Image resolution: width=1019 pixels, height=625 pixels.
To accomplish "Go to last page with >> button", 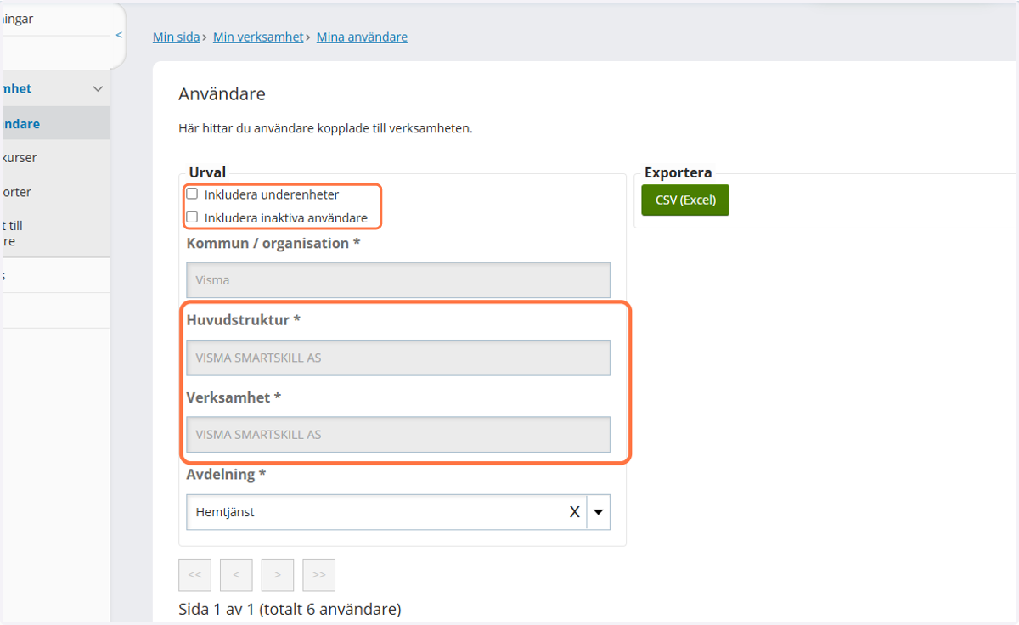I will pos(319,575).
